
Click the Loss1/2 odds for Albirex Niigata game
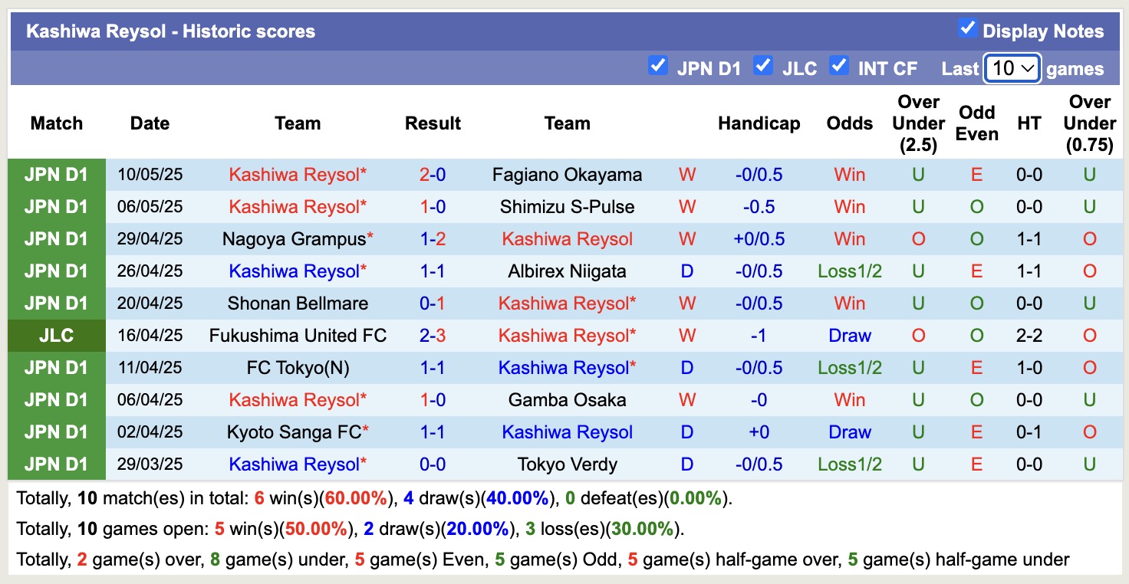point(849,271)
